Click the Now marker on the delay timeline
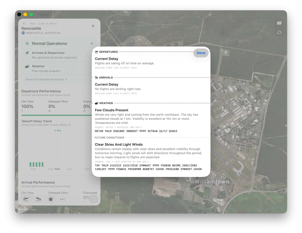 (57, 169)
